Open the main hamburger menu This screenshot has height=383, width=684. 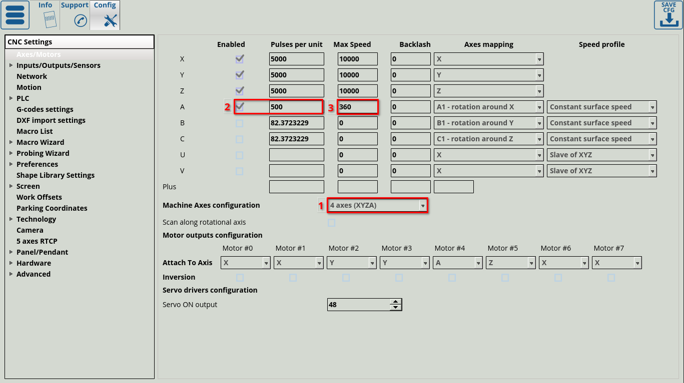coord(15,15)
